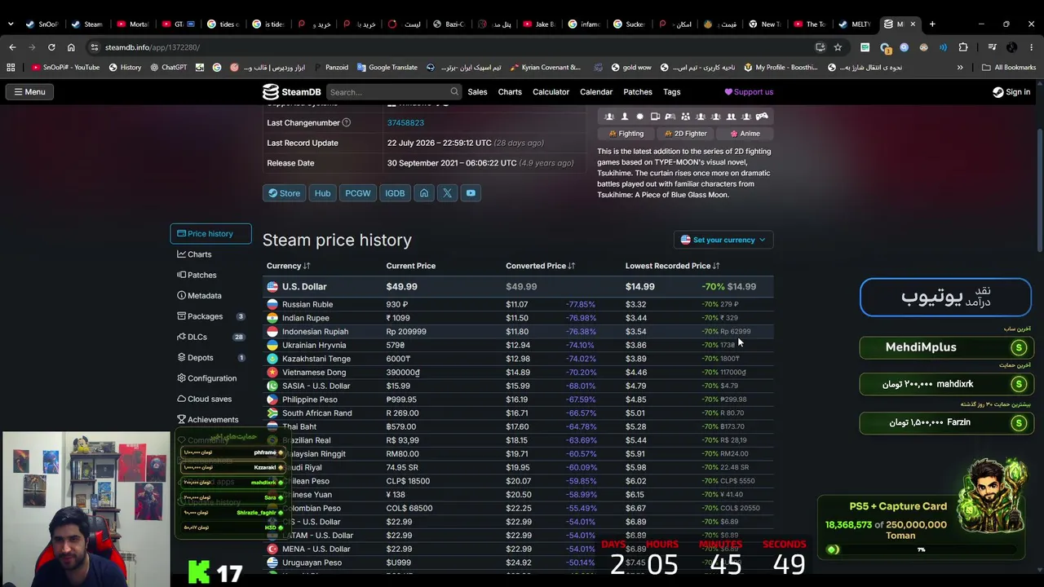This screenshot has height=587, width=1044.
Task: Select the Price history sidebar tab
Action: [211, 234]
